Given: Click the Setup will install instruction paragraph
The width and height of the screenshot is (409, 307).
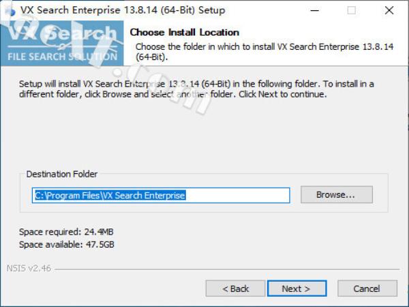Looking at the screenshot, I should (196, 89).
